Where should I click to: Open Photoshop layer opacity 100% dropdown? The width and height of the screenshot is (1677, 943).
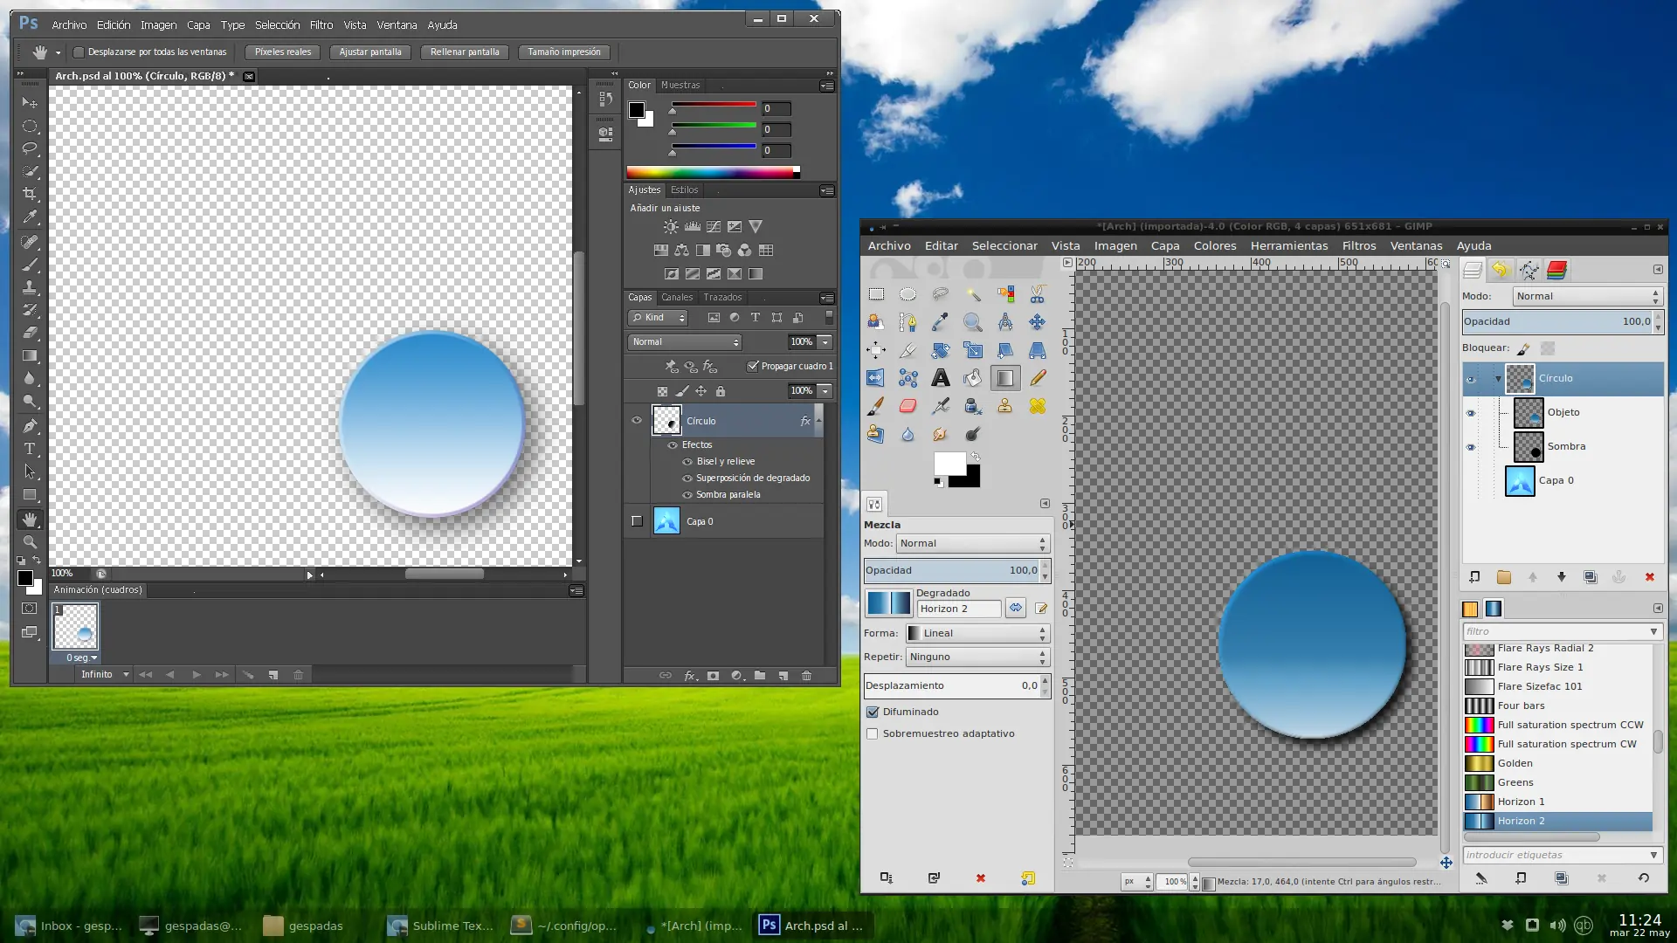825,342
